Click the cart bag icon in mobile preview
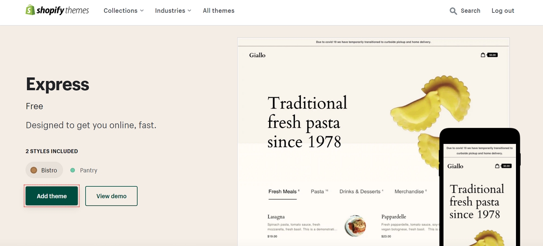 (497, 166)
